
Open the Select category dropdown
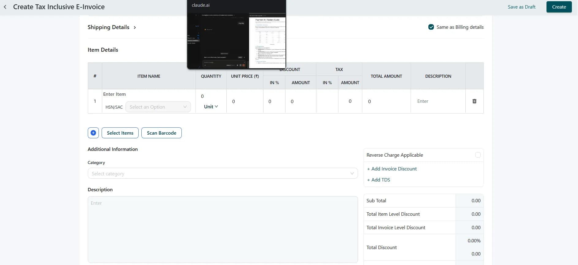click(223, 174)
